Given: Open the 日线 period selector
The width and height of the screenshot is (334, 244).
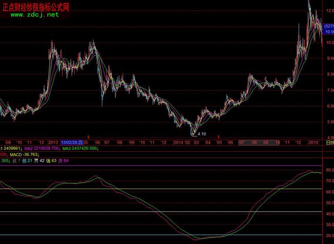Looking at the screenshot, I should click(x=329, y=143).
